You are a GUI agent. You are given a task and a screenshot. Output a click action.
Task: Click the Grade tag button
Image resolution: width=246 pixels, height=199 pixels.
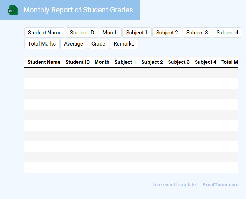(98, 44)
